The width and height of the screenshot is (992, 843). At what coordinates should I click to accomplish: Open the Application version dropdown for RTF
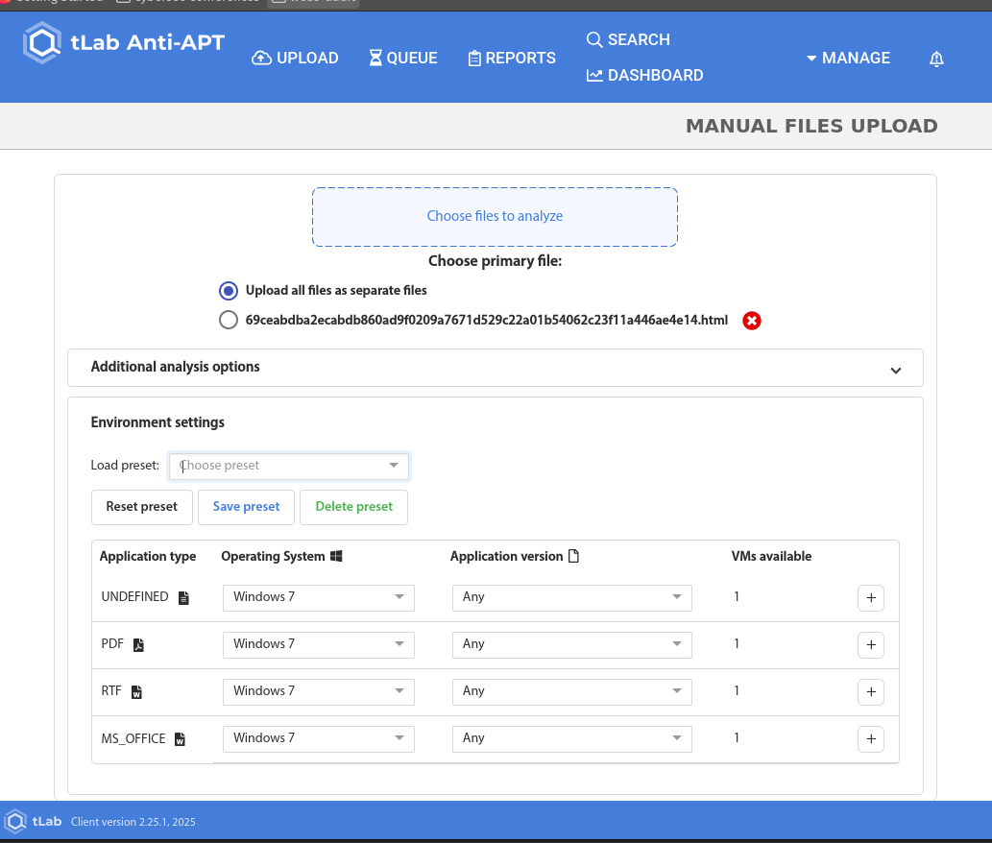[572, 692]
